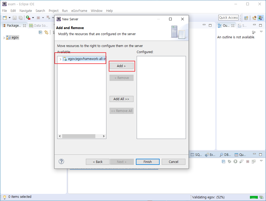Click inside the Configured list box
Viewport: 266px width, 201px height.
[x=161, y=97]
